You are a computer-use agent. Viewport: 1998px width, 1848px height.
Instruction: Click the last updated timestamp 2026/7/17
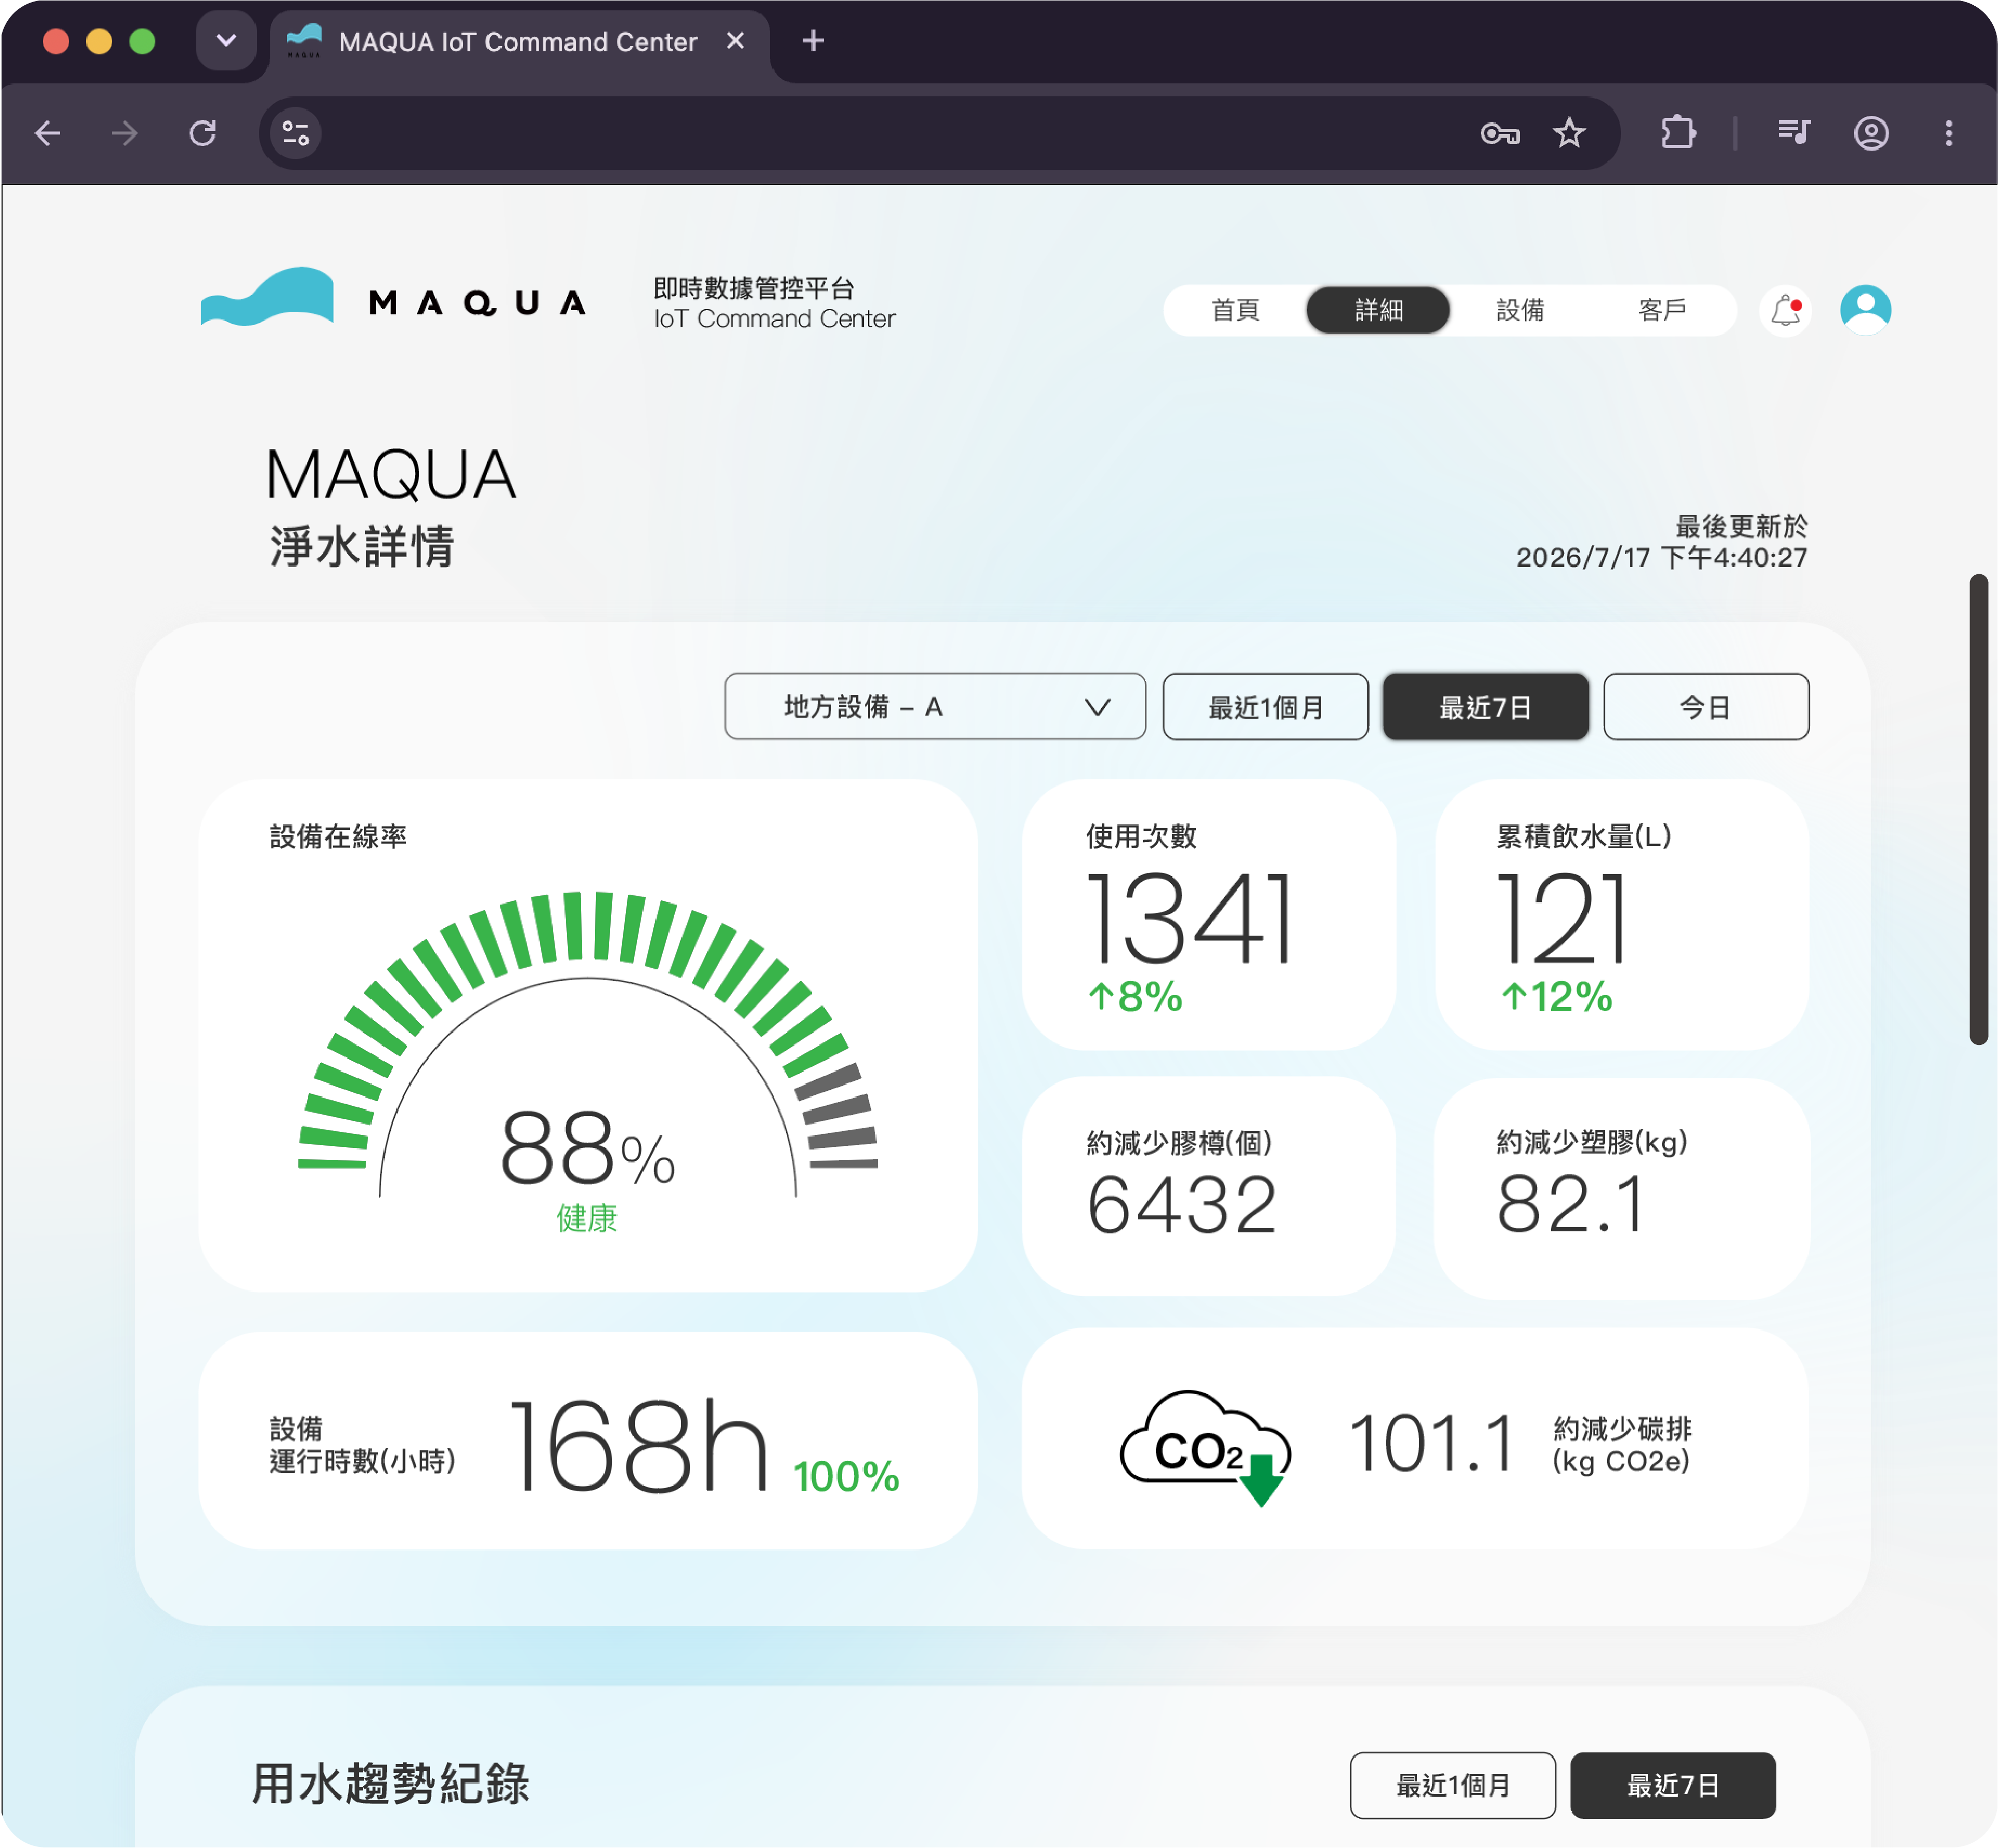point(1661,558)
